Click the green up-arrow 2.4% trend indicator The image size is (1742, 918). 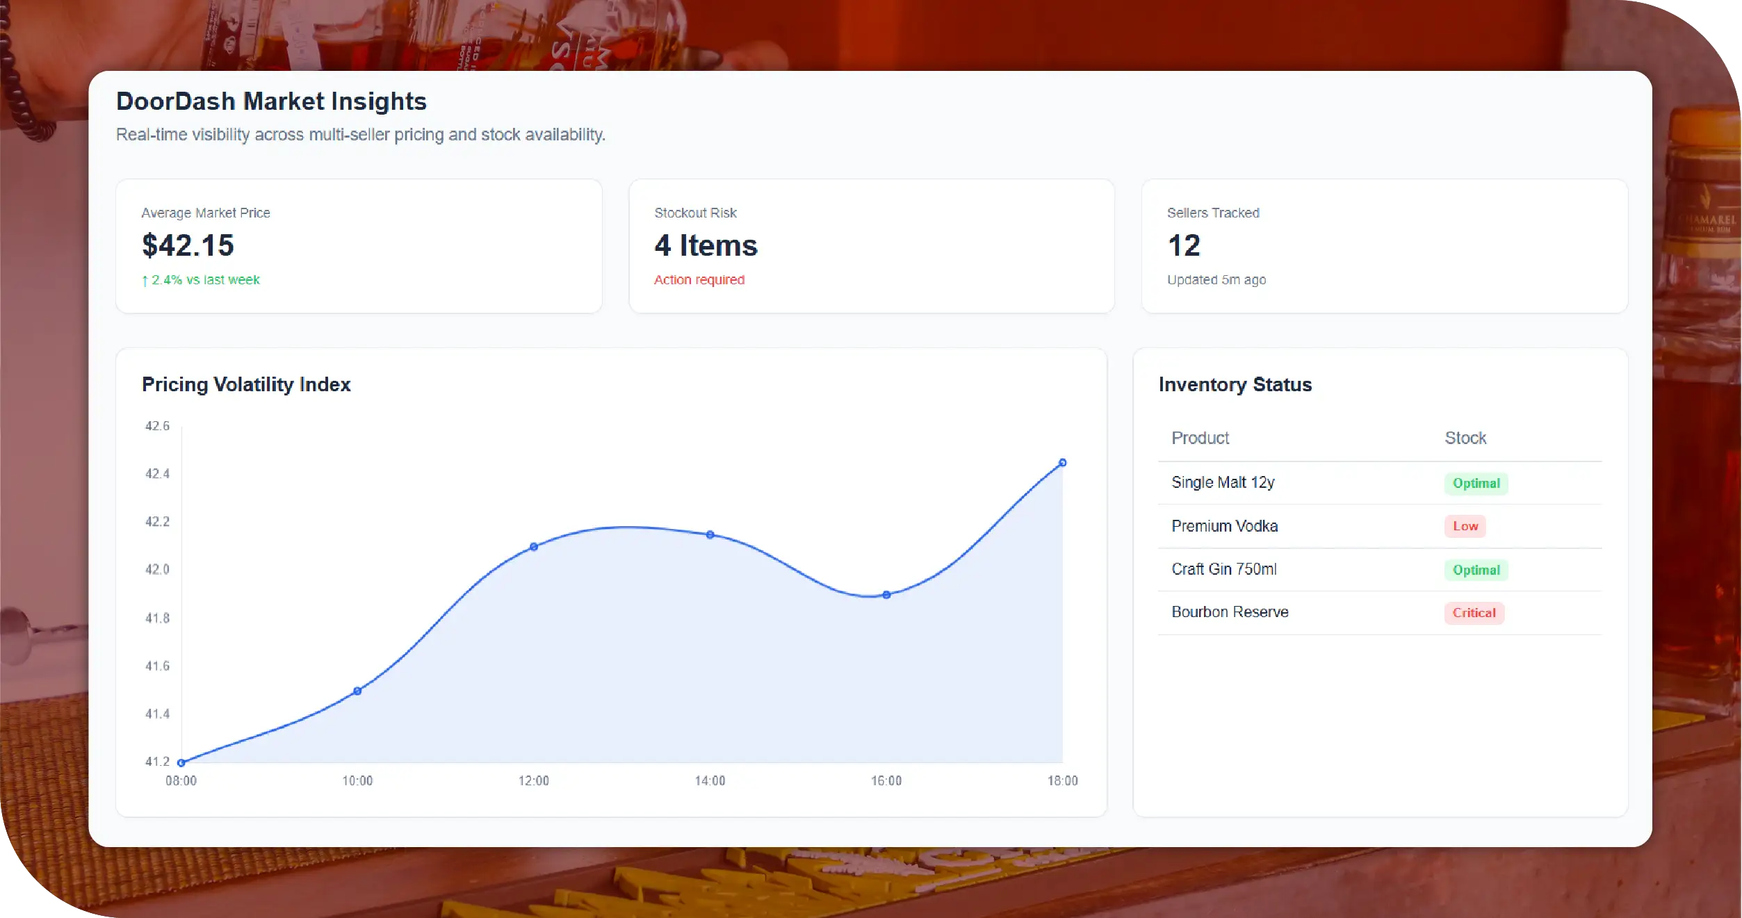click(200, 279)
